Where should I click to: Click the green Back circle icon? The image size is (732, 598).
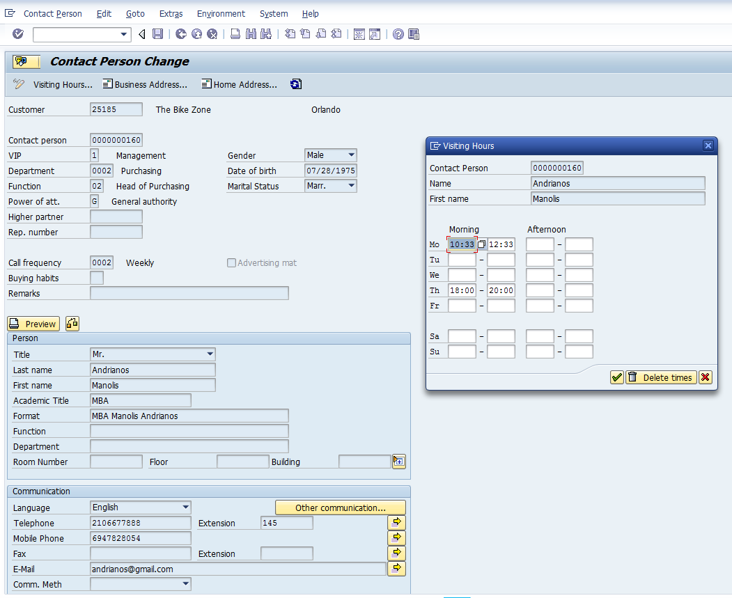(180, 33)
